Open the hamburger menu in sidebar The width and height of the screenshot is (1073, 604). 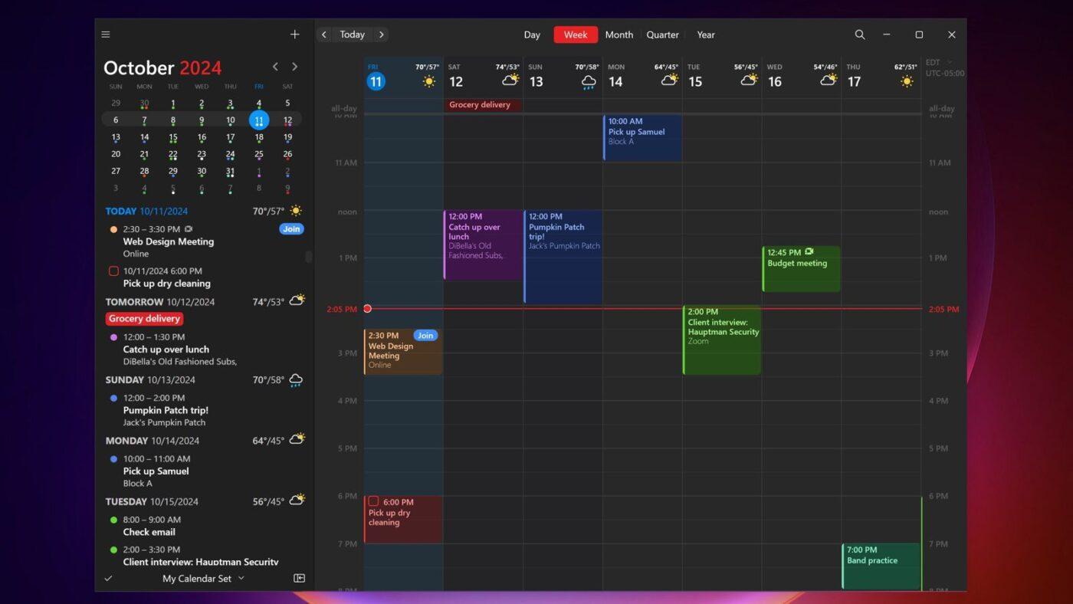point(106,34)
